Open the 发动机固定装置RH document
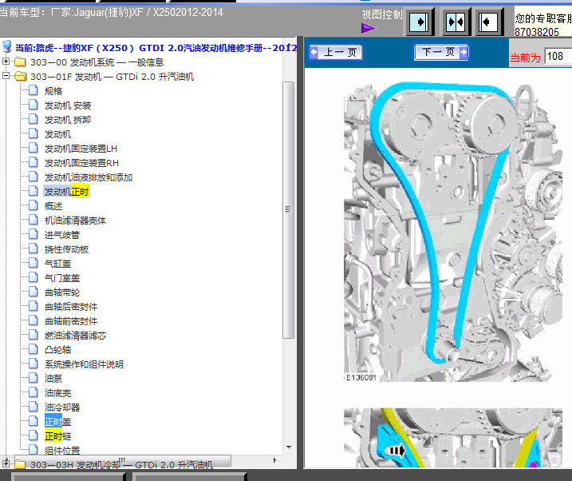Viewport: 572px width, 481px height. pyautogui.click(x=81, y=163)
